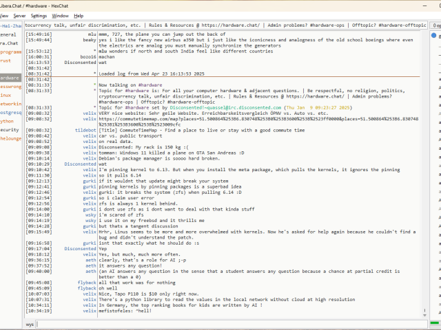Open the Window menu

pyautogui.click(x=60, y=15)
